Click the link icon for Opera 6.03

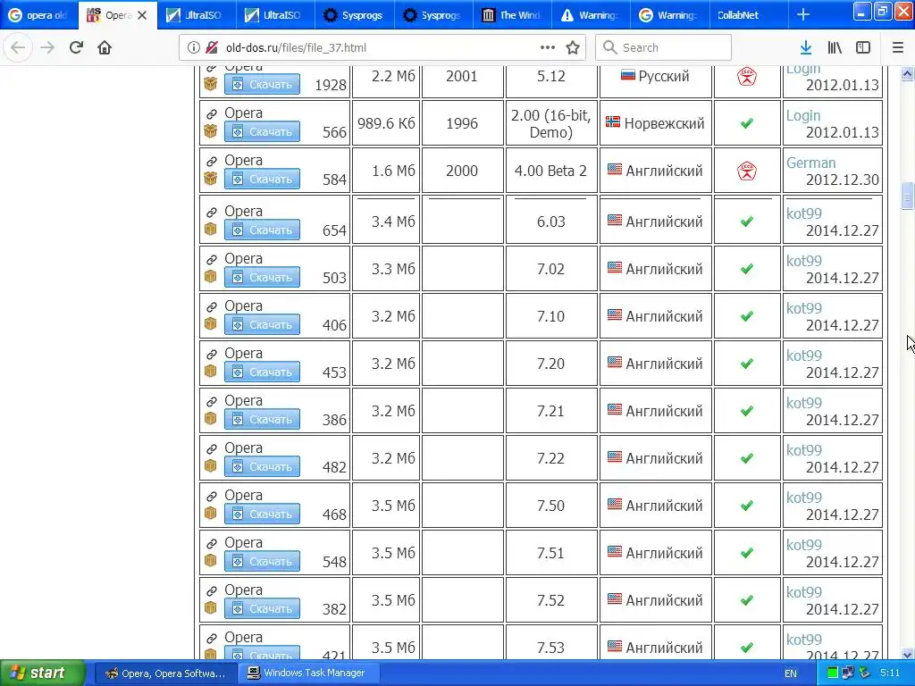pyautogui.click(x=211, y=212)
